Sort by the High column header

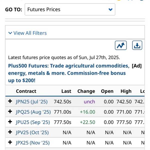pos(126,91)
